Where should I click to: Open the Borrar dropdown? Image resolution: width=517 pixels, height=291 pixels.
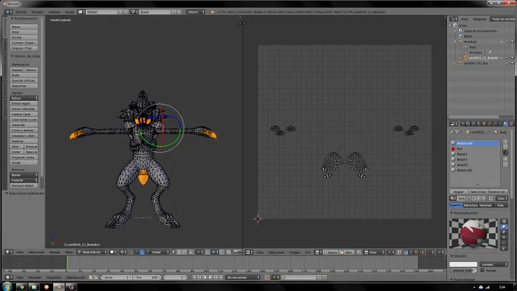tap(24, 175)
